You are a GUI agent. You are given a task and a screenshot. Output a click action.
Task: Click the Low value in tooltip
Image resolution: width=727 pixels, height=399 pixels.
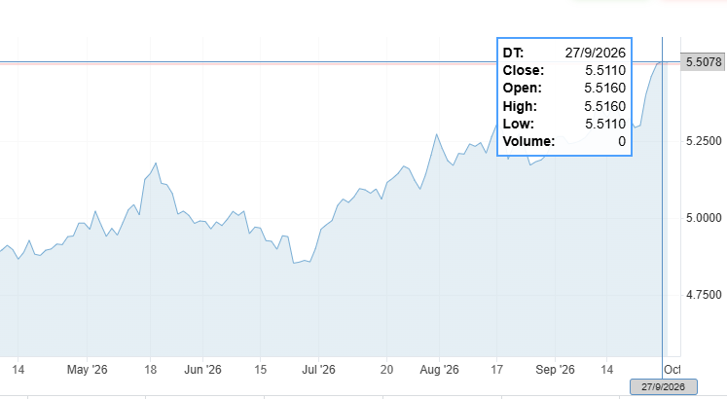tap(605, 124)
